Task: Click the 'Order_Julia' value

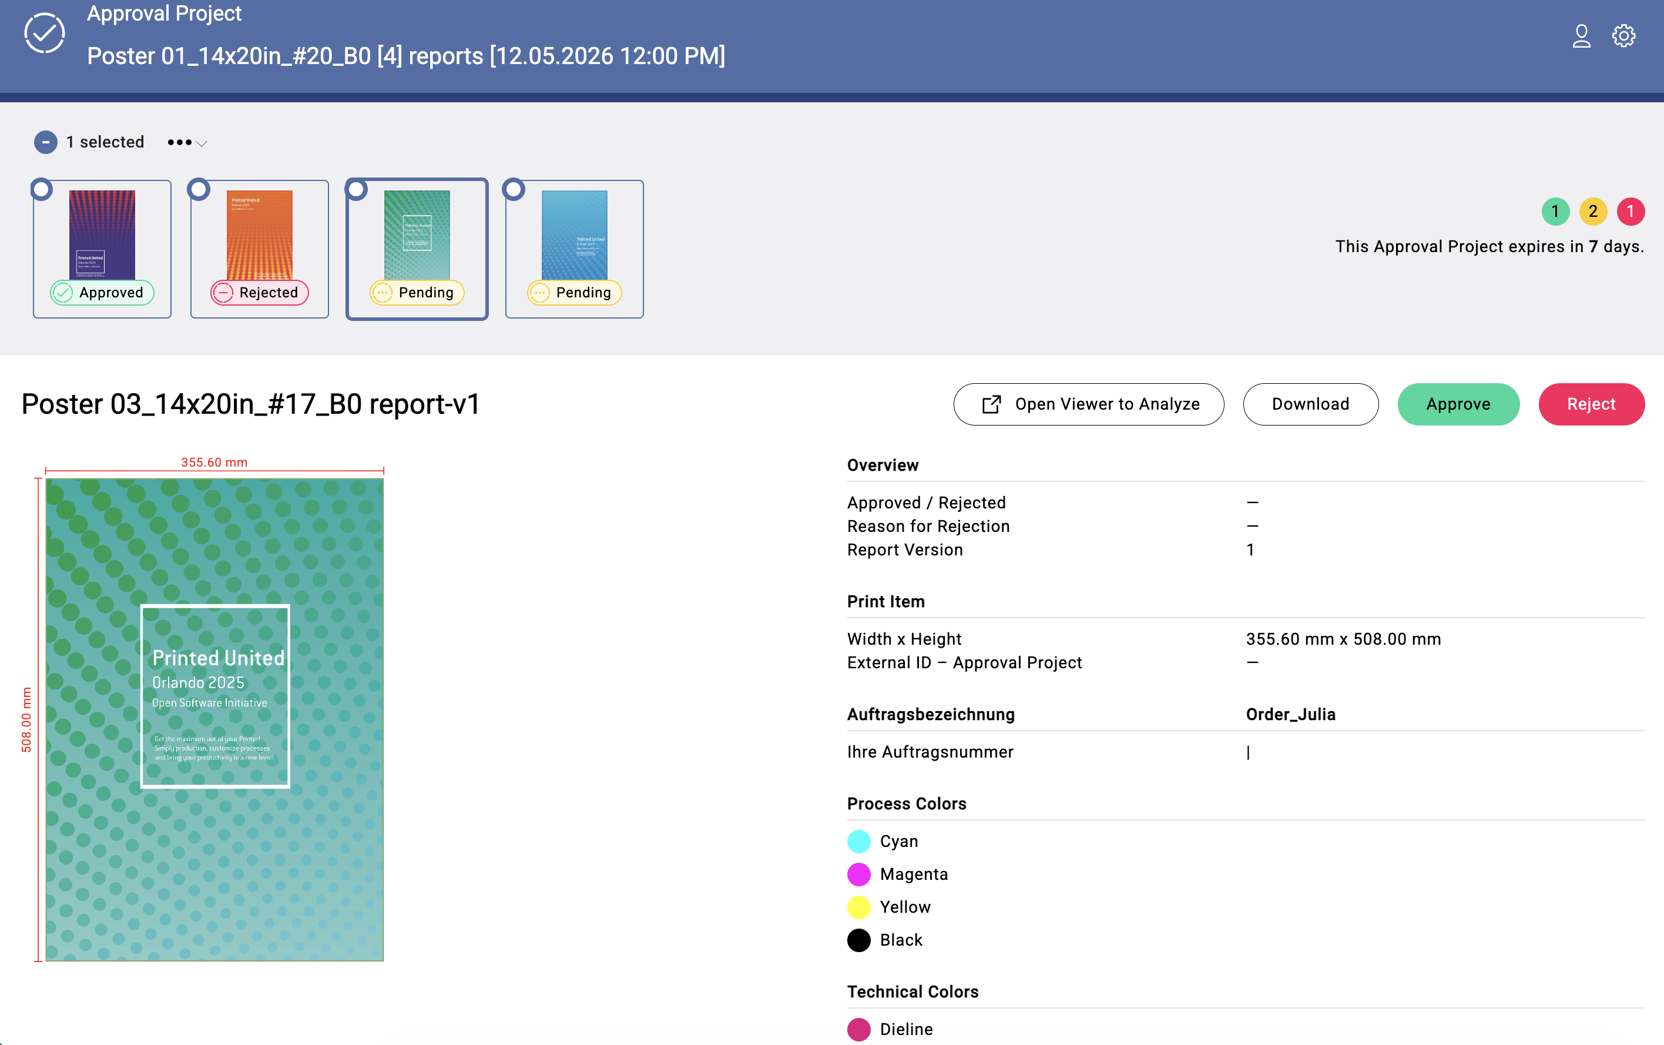Action: 1290,715
